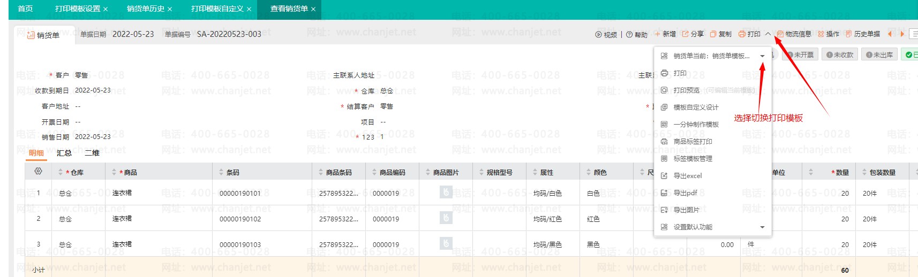Image resolution: width=918 pixels, height=277 pixels.
Task: Select the 明细 detail tab
Action: 36,153
